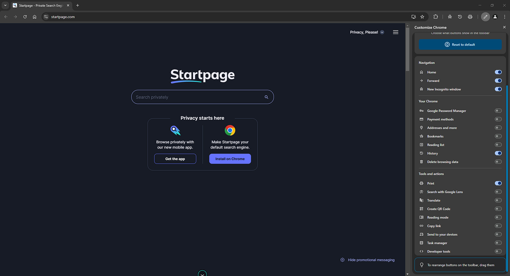Bookmark this tab with the star icon
This screenshot has height=276, width=510.
tap(422, 16)
